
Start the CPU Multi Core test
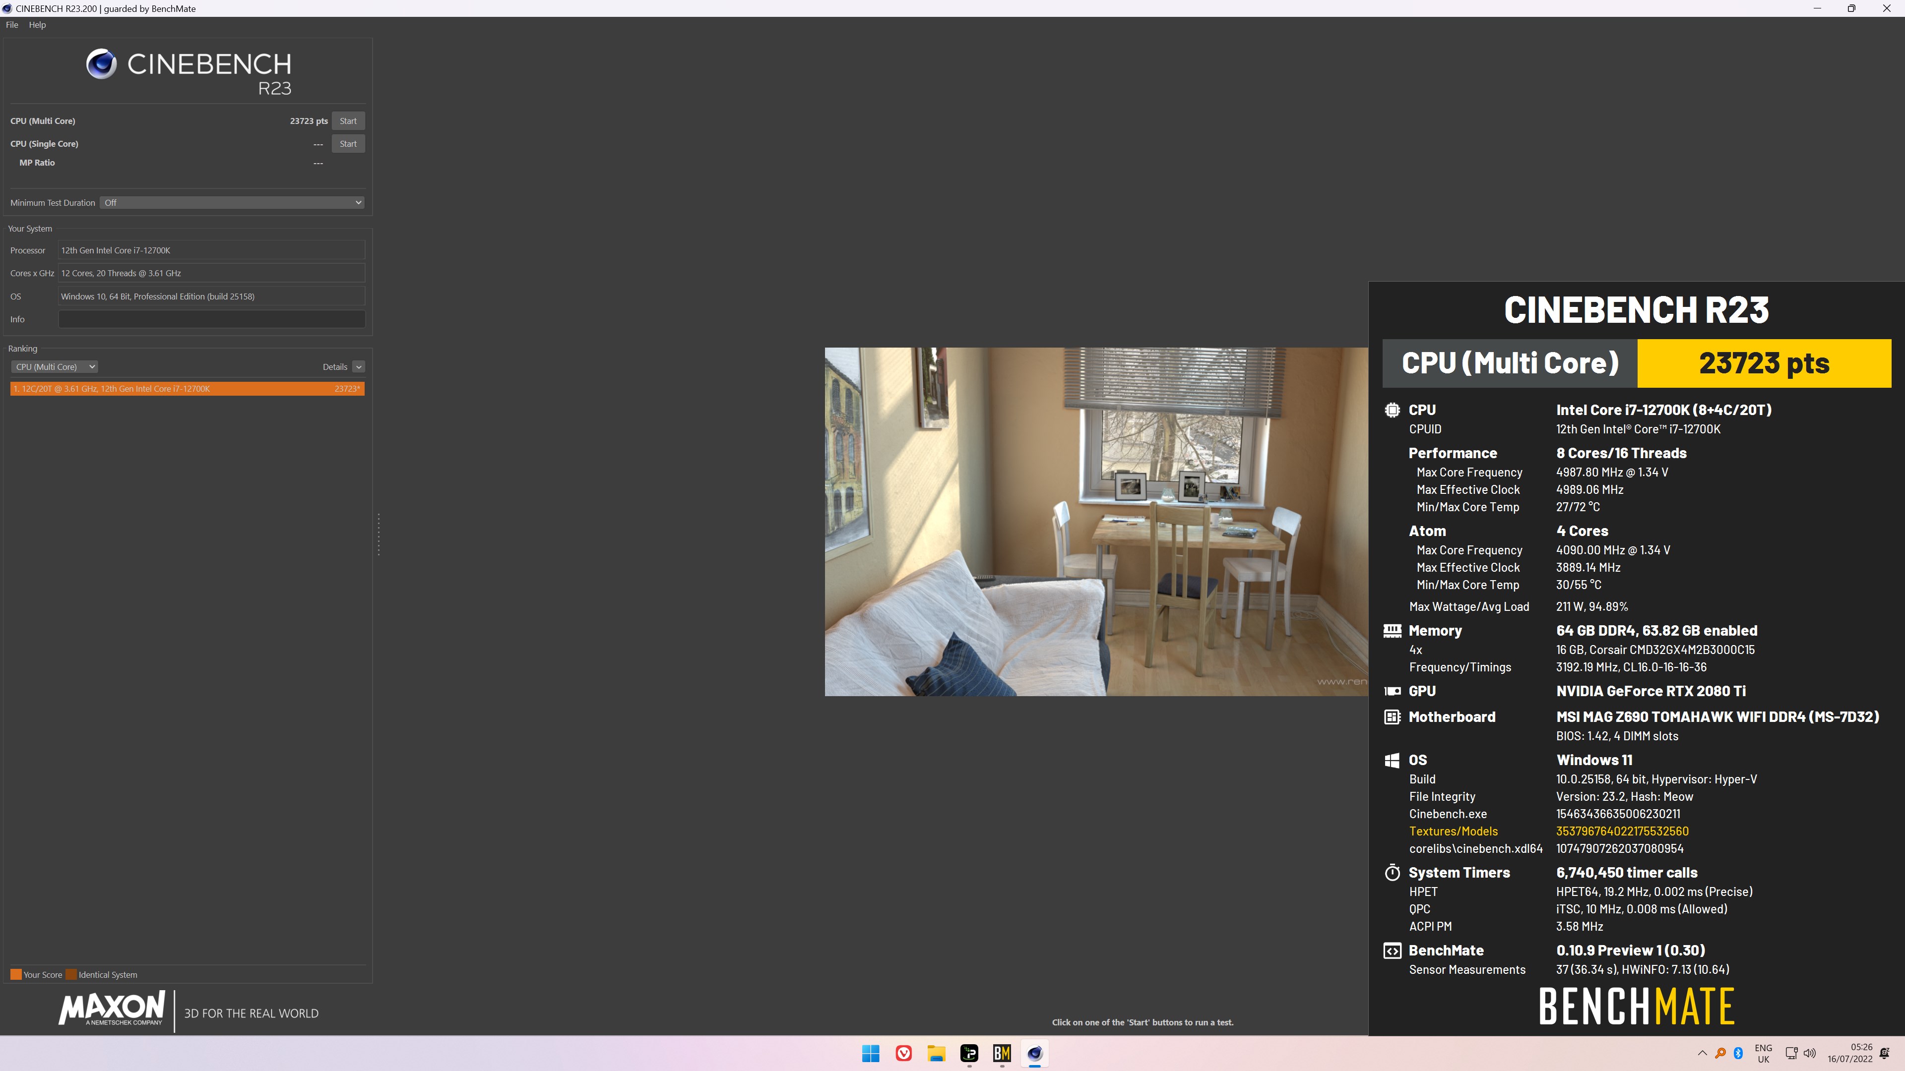(348, 120)
